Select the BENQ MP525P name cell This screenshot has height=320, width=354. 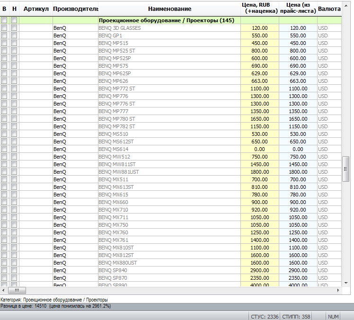(x=169, y=58)
